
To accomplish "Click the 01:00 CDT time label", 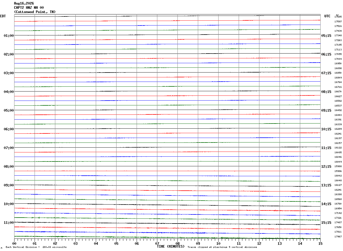I will 9,35.
